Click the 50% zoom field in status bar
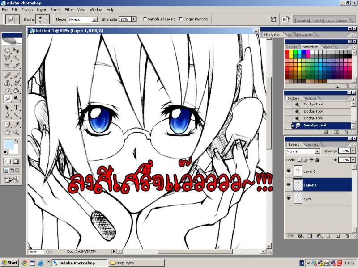The image size is (358, 268). point(36,252)
